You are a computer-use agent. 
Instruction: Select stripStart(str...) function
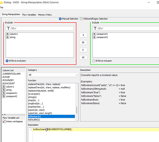click(x=36, y=107)
